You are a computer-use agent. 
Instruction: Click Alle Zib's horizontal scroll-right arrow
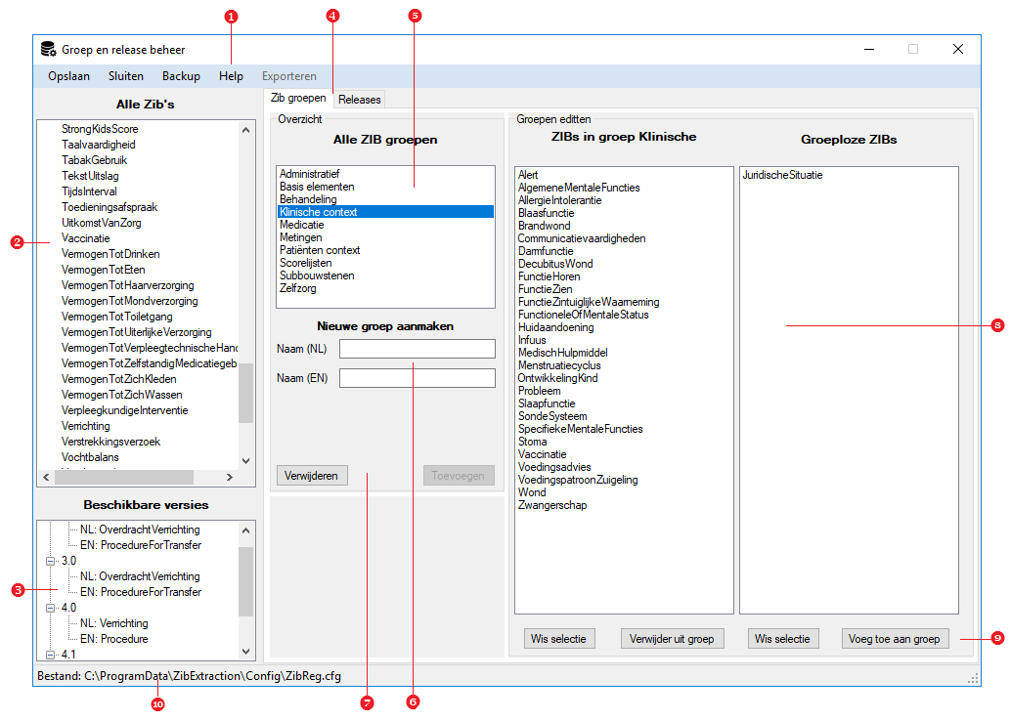(229, 477)
